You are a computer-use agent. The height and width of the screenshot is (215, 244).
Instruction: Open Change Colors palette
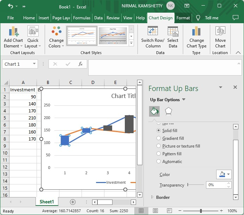(x=56, y=37)
